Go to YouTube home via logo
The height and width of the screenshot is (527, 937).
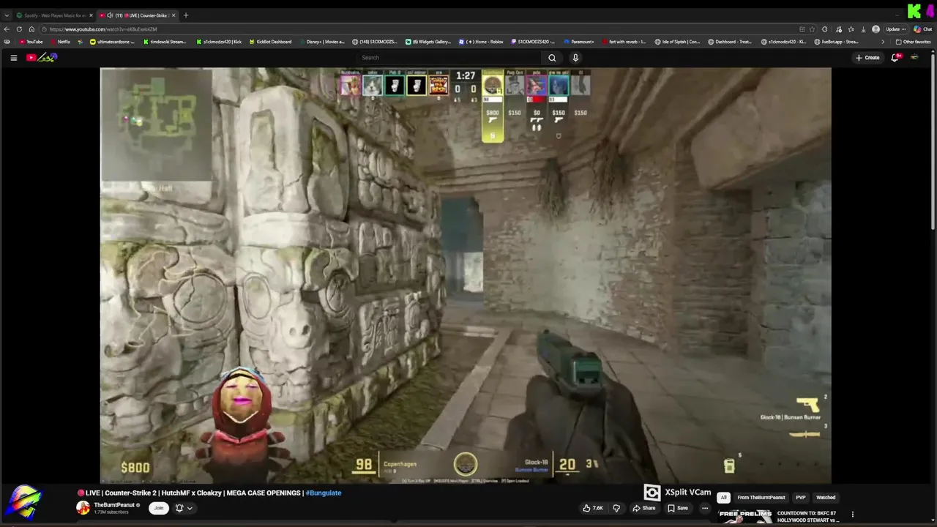(x=42, y=58)
